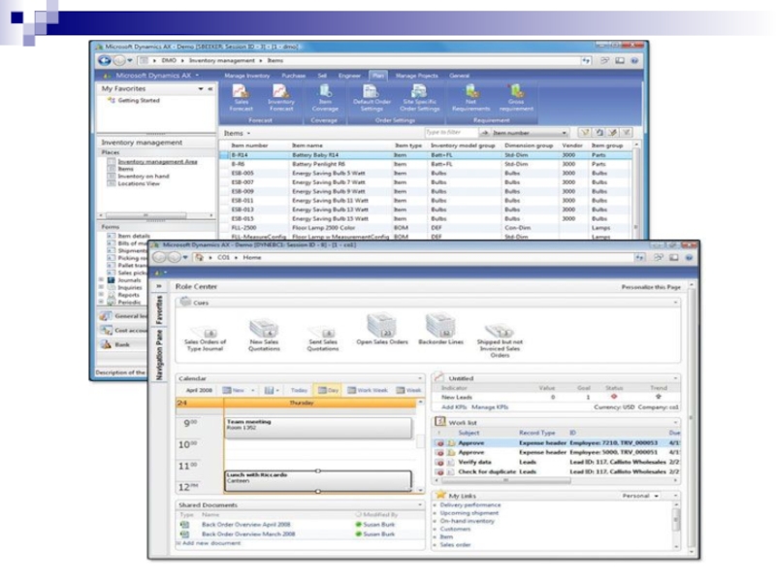Image resolution: width=776 pixels, height=582 pixels.
Task: Click the Back Order Overview April 2008 icon
Action: [x=184, y=525]
